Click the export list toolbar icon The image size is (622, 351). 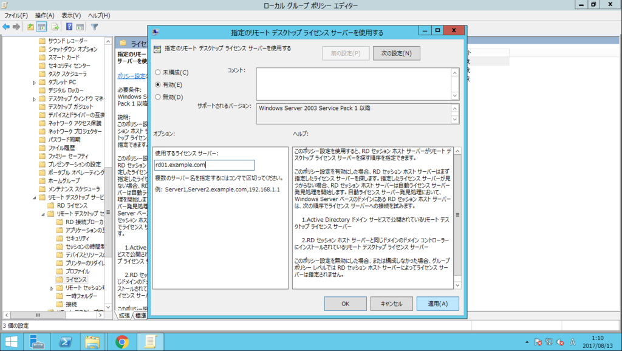[x=55, y=26]
